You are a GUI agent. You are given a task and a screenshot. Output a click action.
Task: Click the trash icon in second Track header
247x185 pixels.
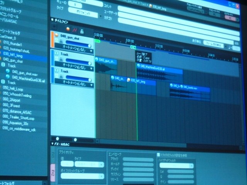tap(61, 76)
